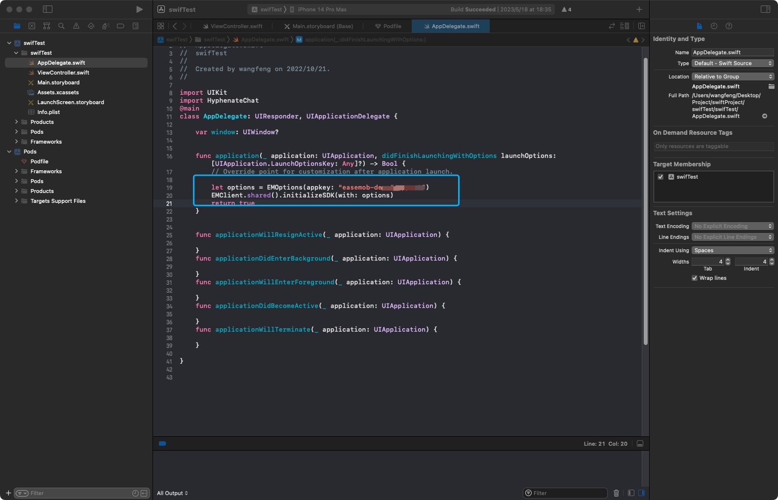778x500 pixels.
Task: Toggle the inspectors panel
Action: point(765,9)
